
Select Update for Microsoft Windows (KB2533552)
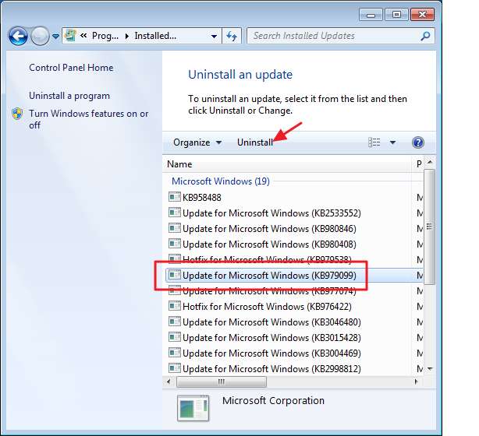click(293, 213)
